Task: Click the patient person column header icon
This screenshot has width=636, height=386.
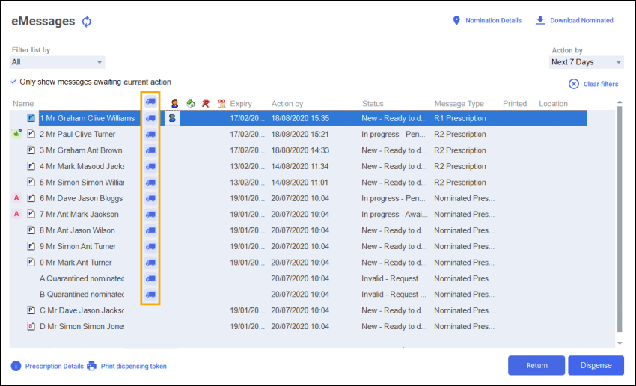Action: pyautogui.click(x=174, y=104)
